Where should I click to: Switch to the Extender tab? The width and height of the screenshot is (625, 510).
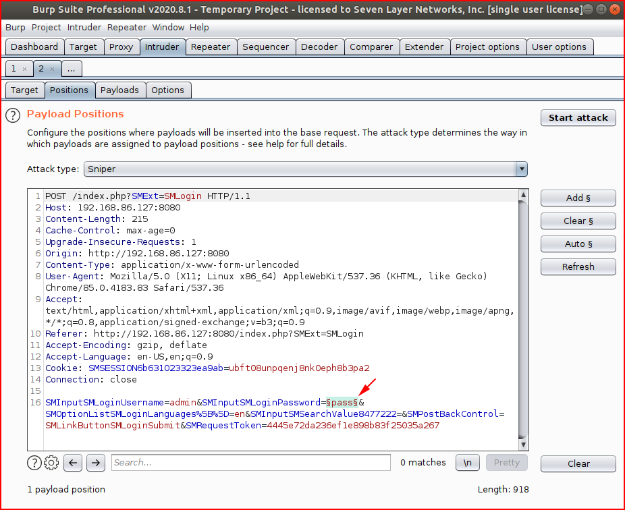click(x=425, y=47)
